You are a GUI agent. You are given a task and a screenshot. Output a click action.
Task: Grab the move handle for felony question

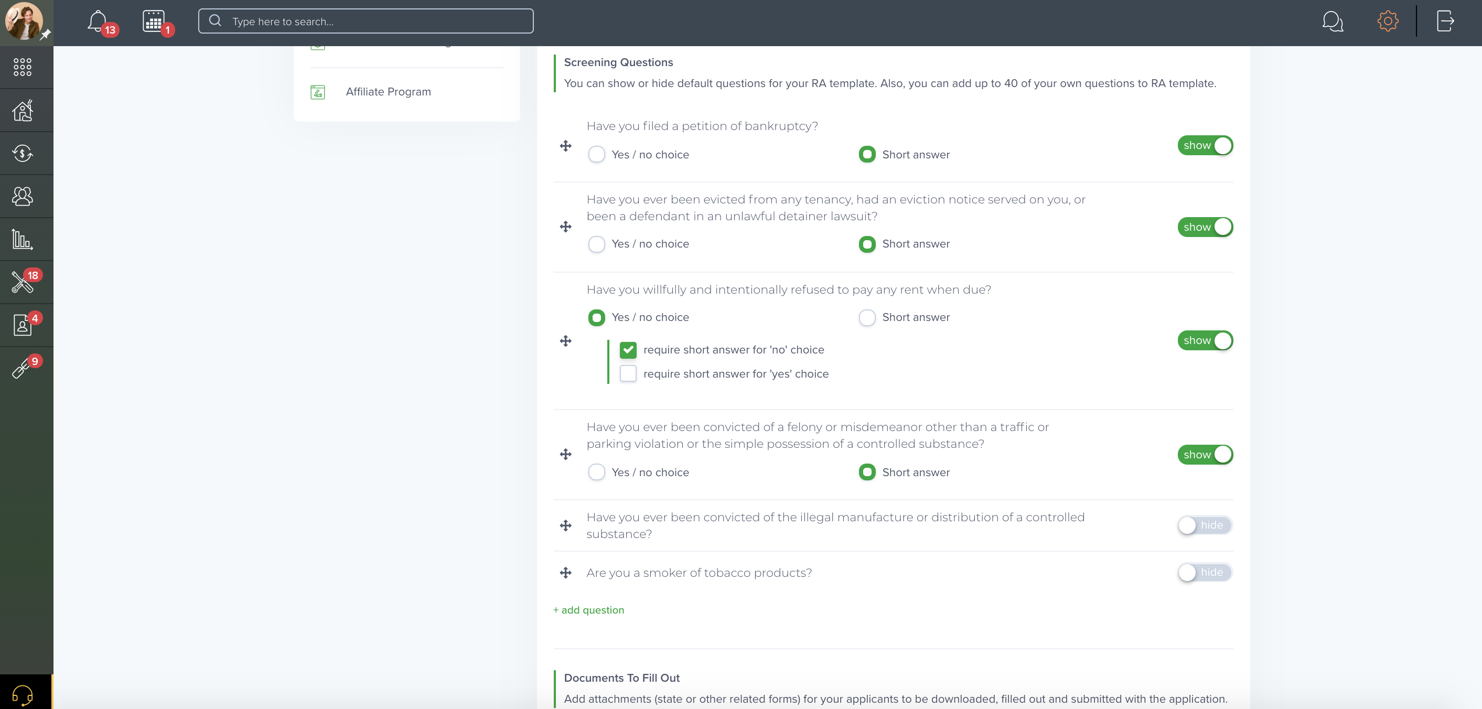[x=565, y=454]
